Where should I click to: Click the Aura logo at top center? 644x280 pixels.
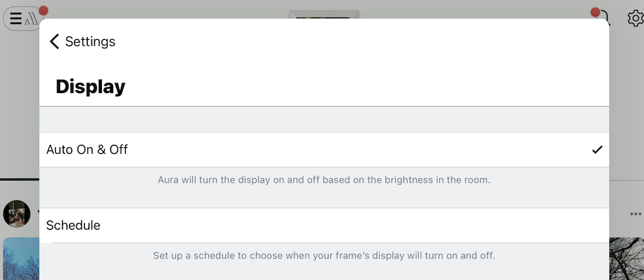[x=324, y=14]
